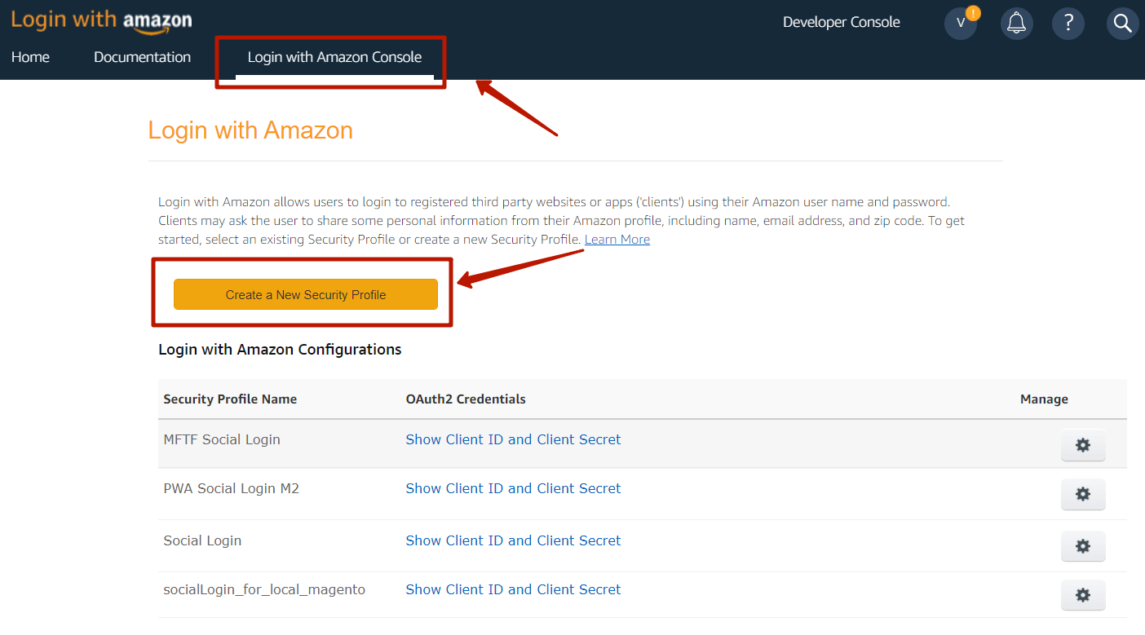The width and height of the screenshot is (1145, 635).
Task: Click the OAuth2 Credentials column header
Action: [x=466, y=399]
